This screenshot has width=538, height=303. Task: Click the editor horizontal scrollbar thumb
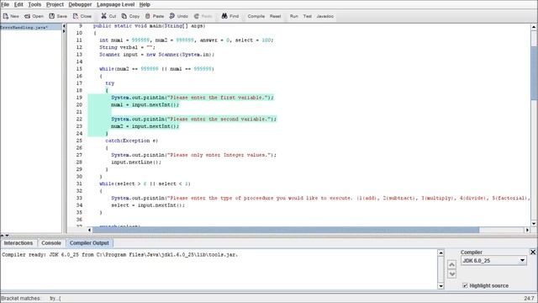click(286, 230)
